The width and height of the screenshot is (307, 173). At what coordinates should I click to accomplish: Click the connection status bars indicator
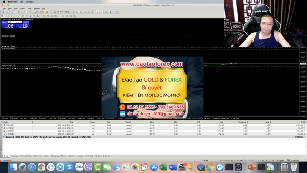pos(289,160)
